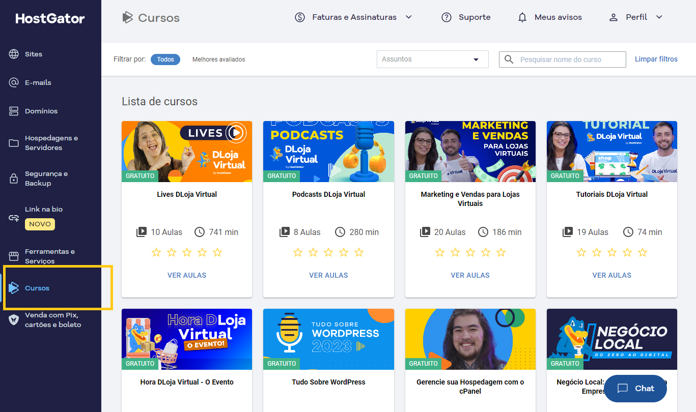Screen dimensions: 696x412
Task: Click the Chat bubble icon
Action: tap(623, 389)
